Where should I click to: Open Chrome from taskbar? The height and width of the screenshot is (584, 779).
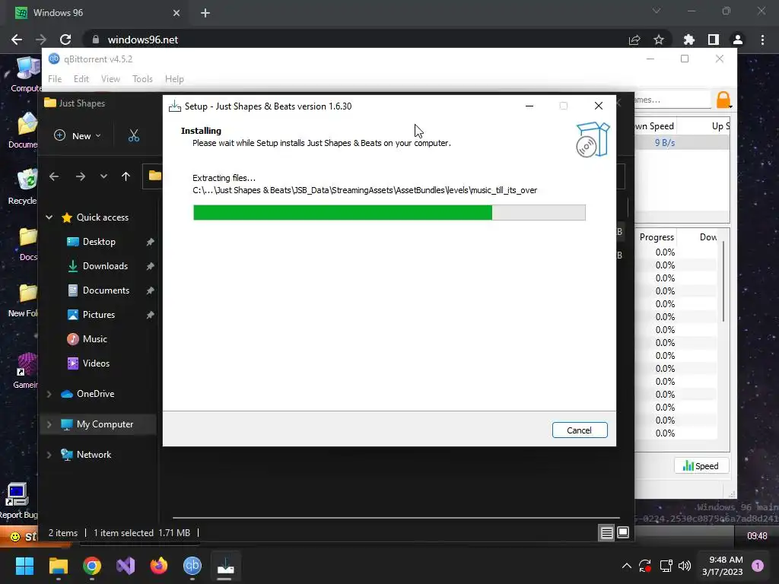click(x=92, y=566)
